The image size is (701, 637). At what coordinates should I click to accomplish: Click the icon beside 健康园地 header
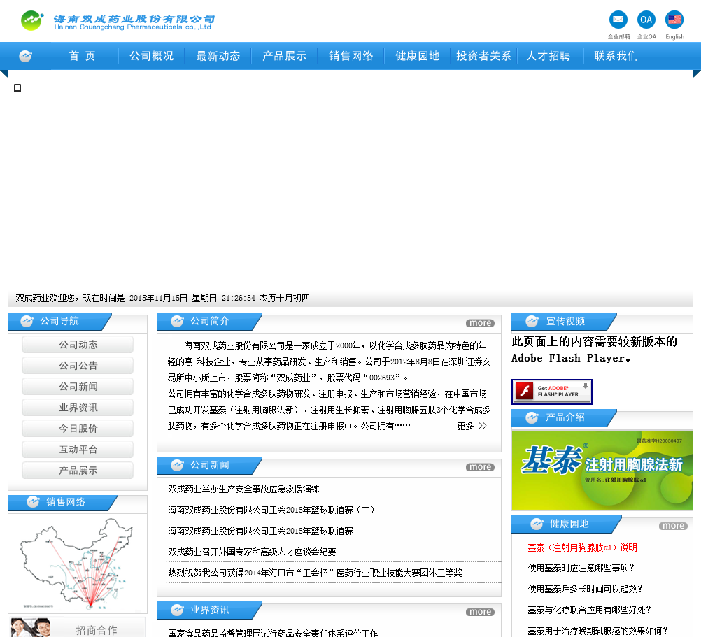537,524
